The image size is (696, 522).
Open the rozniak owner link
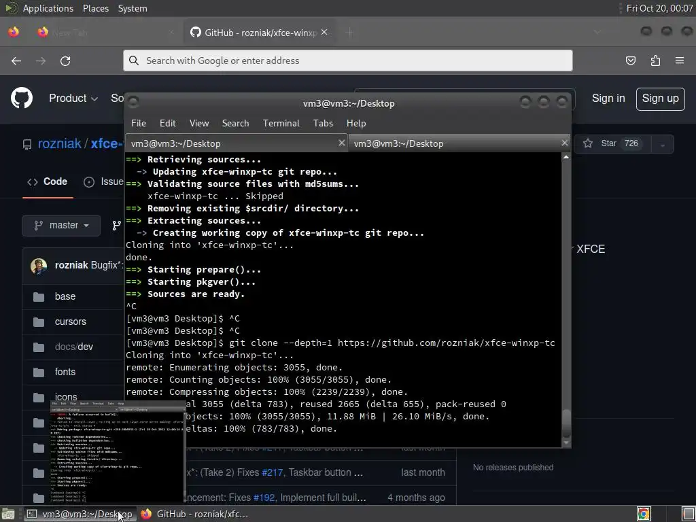click(60, 143)
